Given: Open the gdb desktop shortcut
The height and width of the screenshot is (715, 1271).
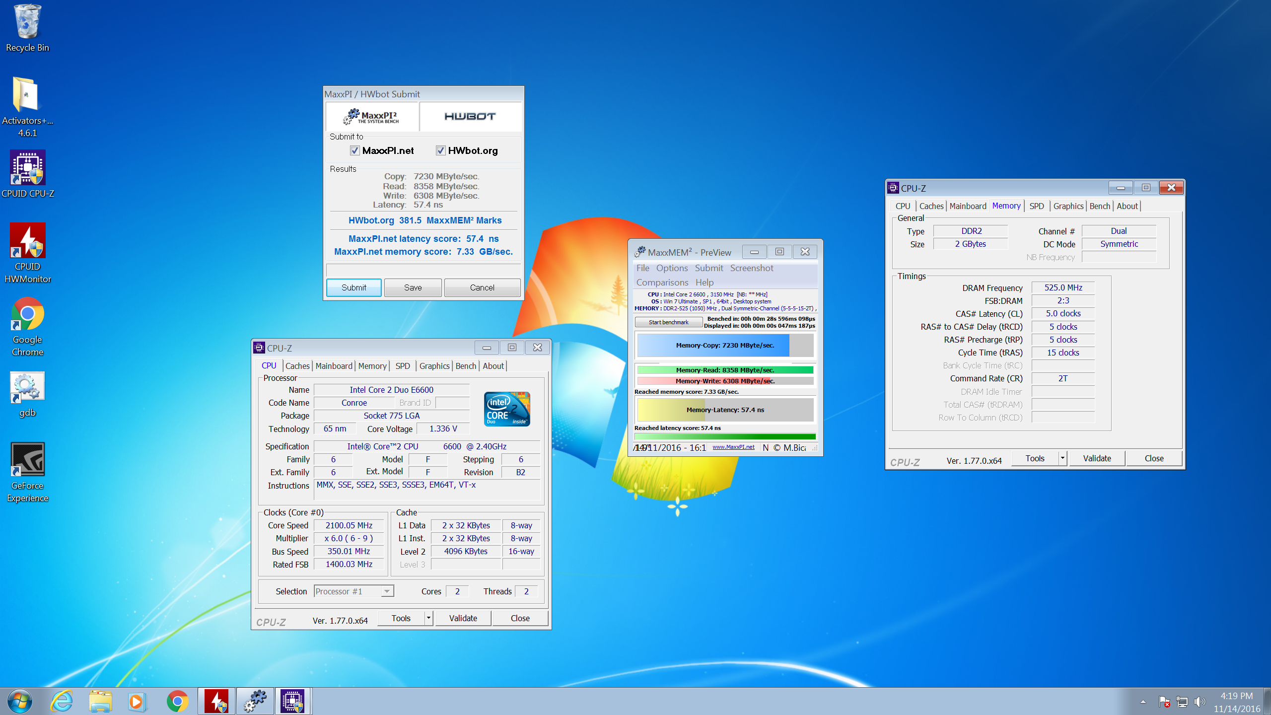Looking at the screenshot, I should pyautogui.click(x=27, y=394).
